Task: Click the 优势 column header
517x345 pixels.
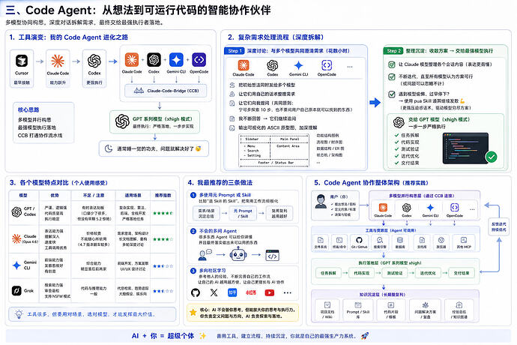Action: 55,196
